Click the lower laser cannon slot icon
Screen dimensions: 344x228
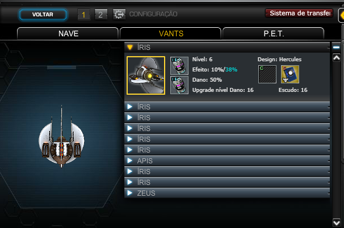(x=179, y=85)
